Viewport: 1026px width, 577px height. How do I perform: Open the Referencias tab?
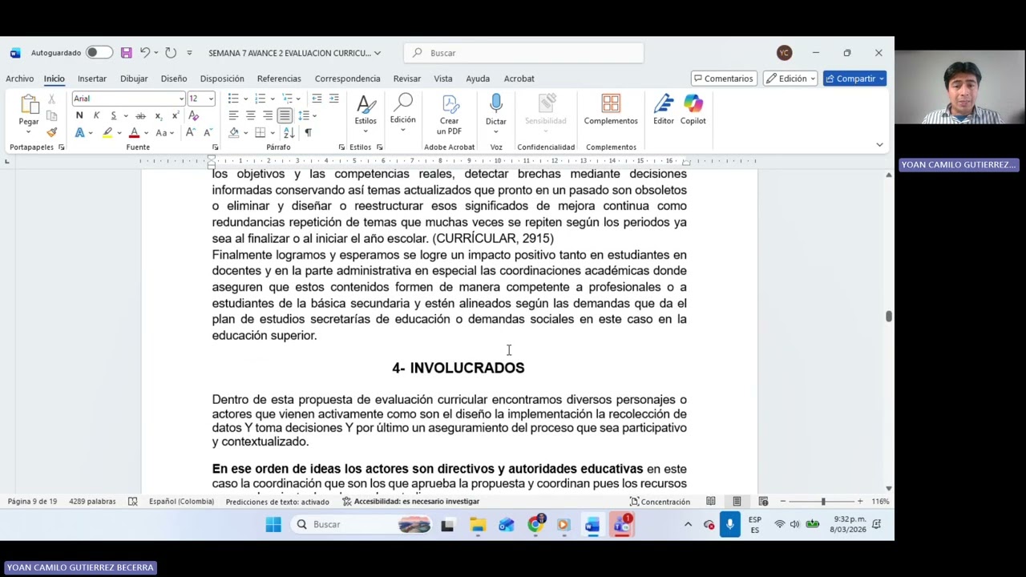point(279,79)
